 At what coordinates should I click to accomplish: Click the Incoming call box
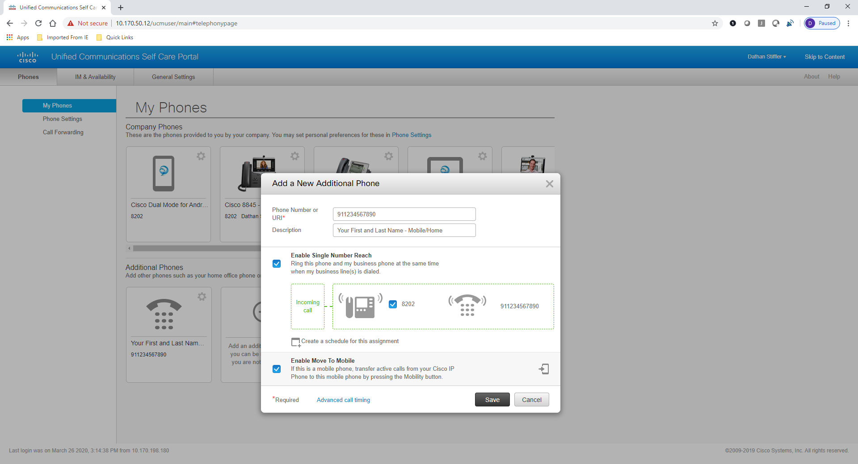[307, 307]
